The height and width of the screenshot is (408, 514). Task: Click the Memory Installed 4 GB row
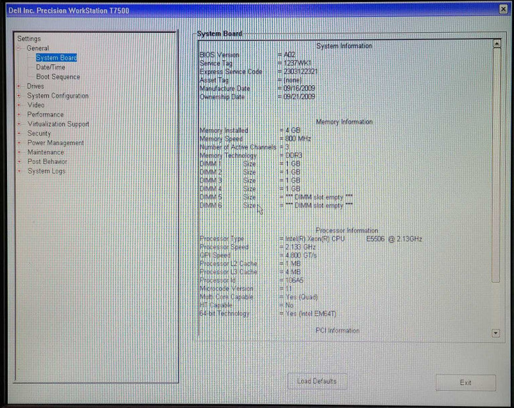coord(250,130)
